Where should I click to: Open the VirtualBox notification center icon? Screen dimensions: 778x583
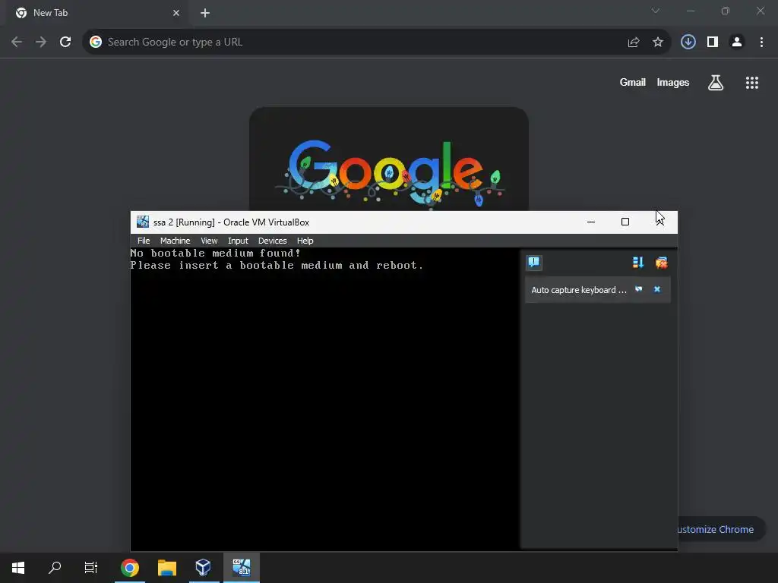coord(534,262)
